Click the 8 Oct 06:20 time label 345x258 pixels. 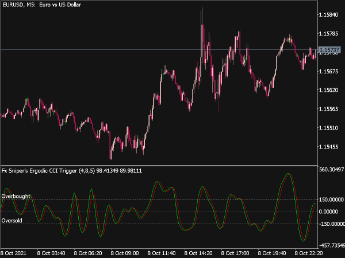coord(88,253)
